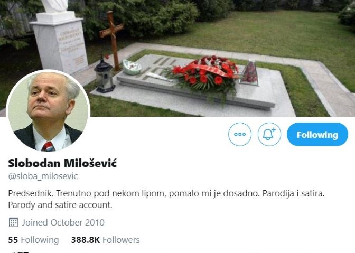
Task: Open the circular profile avatar photo
Action: (48, 111)
